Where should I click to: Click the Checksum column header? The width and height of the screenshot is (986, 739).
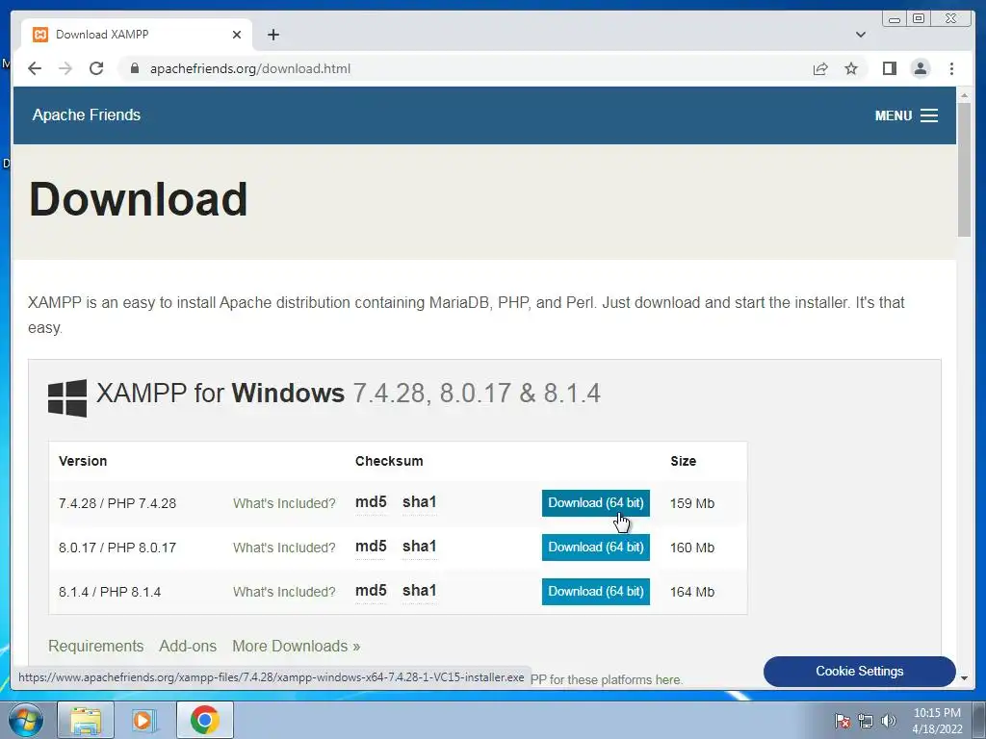coord(389,461)
